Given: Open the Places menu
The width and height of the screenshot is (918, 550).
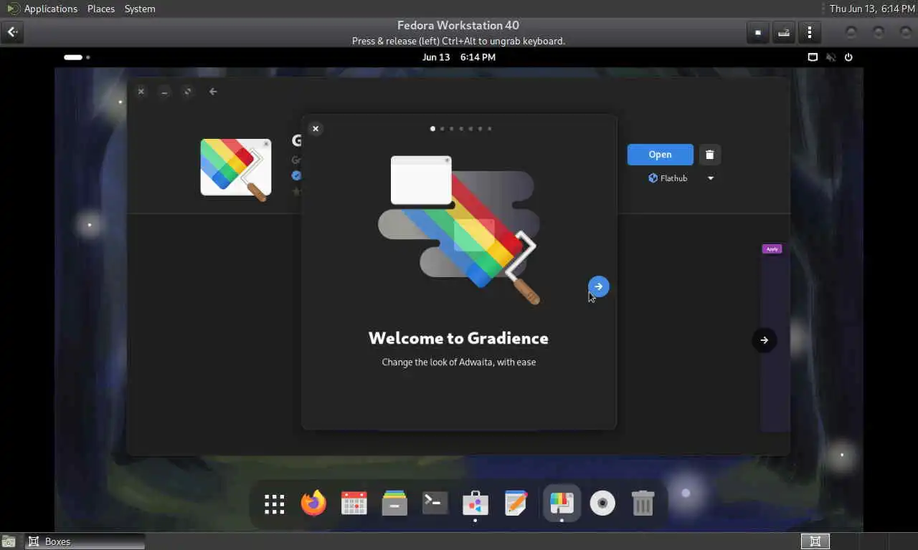Looking at the screenshot, I should [101, 9].
